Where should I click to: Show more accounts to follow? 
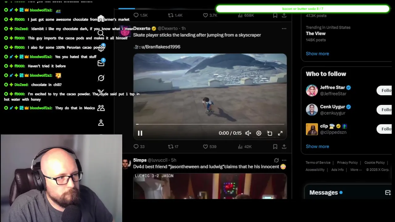coord(317,146)
